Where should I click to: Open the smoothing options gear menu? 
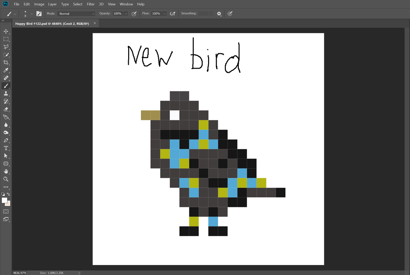[x=219, y=14]
